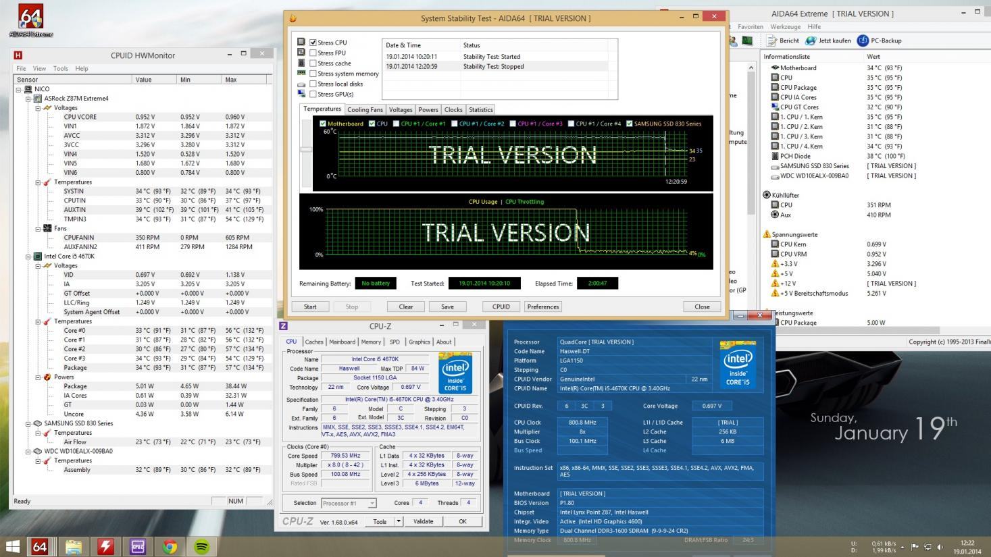This screenshot has width=991, height=557.
Task: Uncheck the Stress CPU checkbox
Action: 313,43
